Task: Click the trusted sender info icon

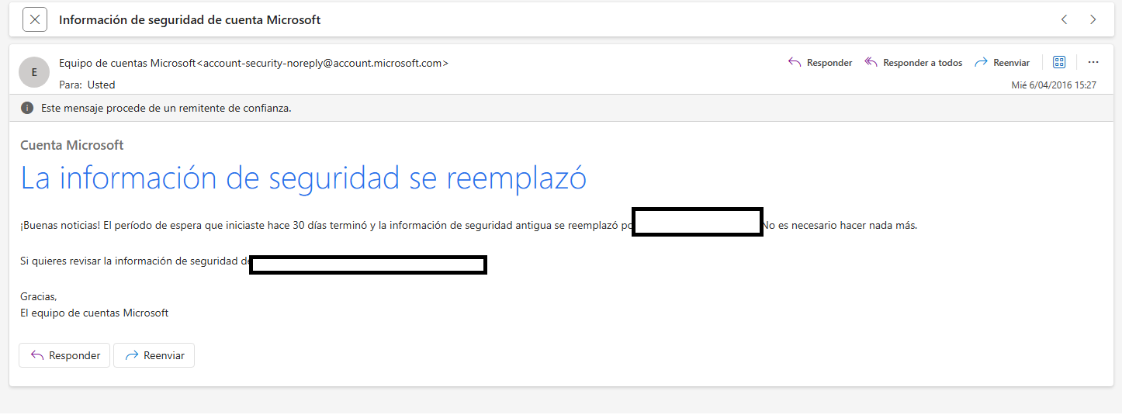Action: click(27, 108)
